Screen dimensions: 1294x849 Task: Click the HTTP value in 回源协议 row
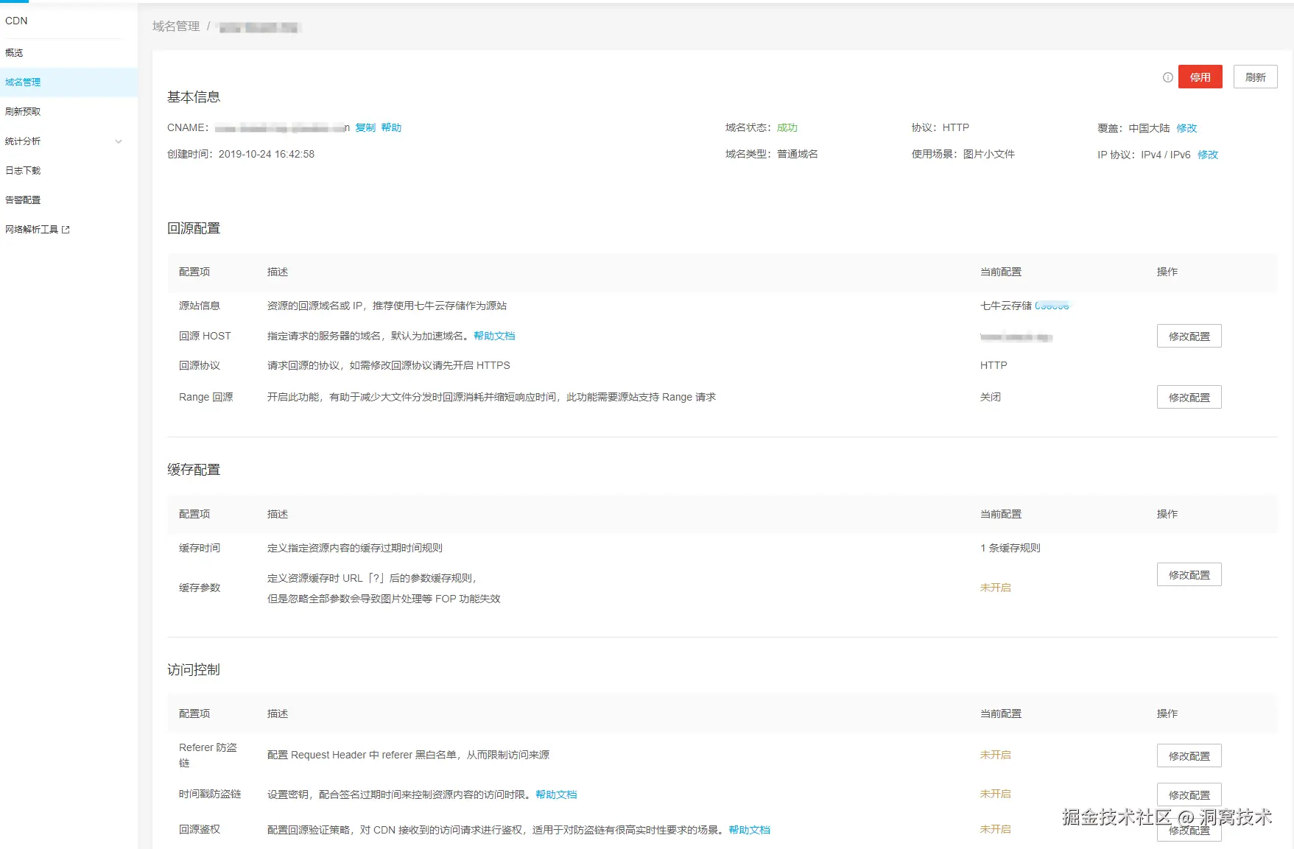994,365
